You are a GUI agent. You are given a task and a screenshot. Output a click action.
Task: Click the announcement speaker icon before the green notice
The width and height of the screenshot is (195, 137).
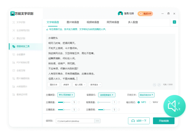click(x=47, y=30)
